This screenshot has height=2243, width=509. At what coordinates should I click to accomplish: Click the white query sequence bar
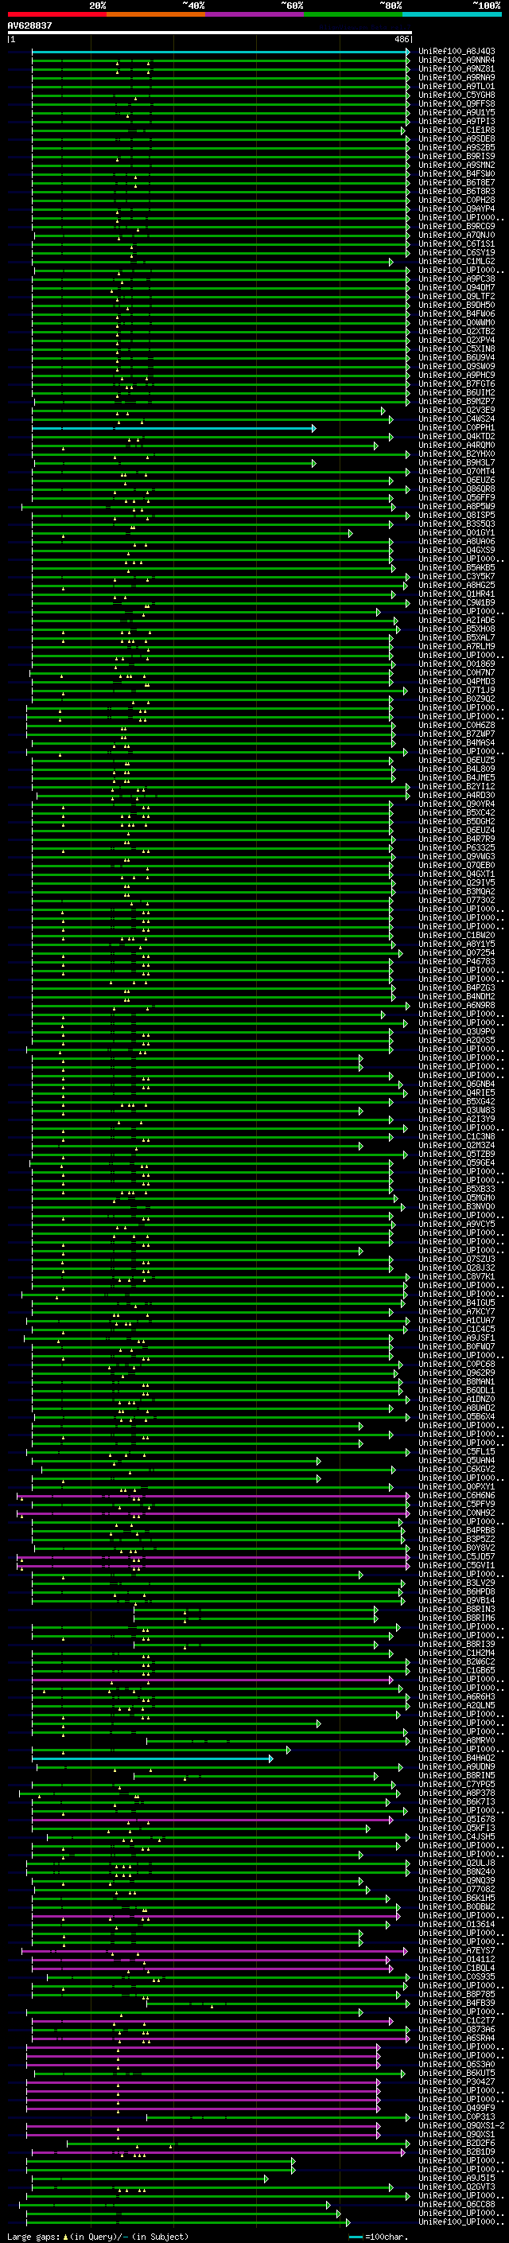pos(210,33)
